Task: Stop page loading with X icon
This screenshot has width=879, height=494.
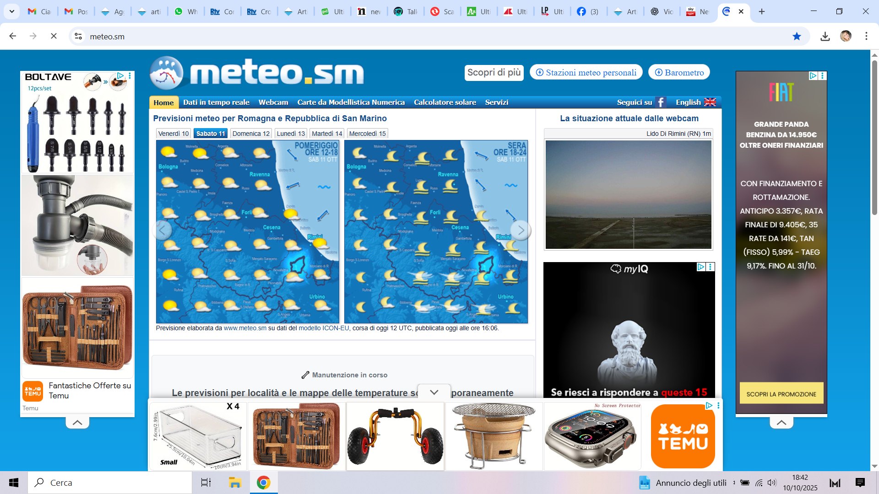Action: coord(54,36)
